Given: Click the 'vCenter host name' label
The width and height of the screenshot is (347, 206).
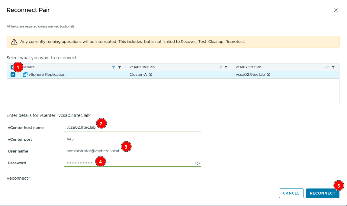Looking at the screenshot, I should [26, 128].
